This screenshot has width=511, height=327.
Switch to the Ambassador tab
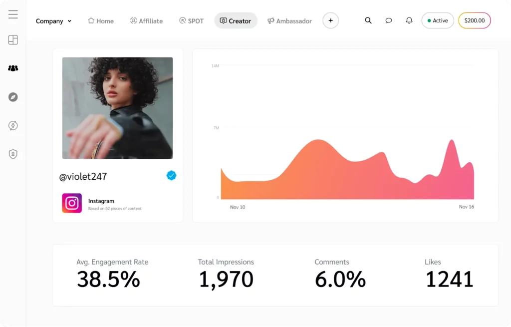(289, 21)
